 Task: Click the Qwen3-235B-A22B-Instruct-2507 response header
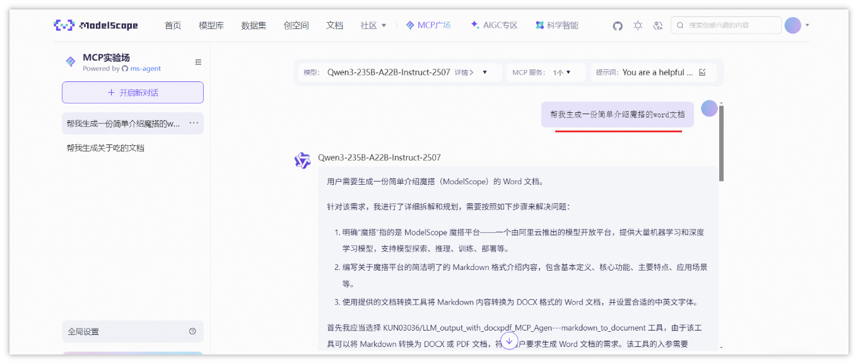click(x=379, y=157)
